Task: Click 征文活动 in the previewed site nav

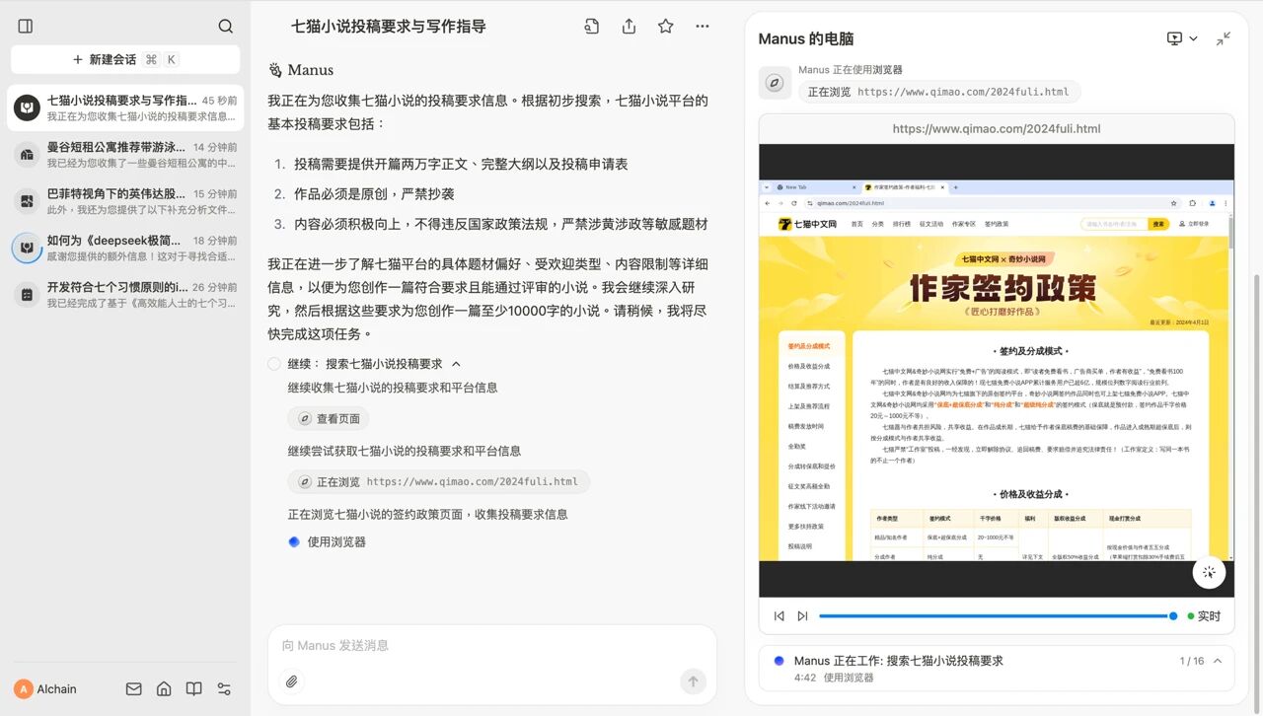Action: coord(931,225)
